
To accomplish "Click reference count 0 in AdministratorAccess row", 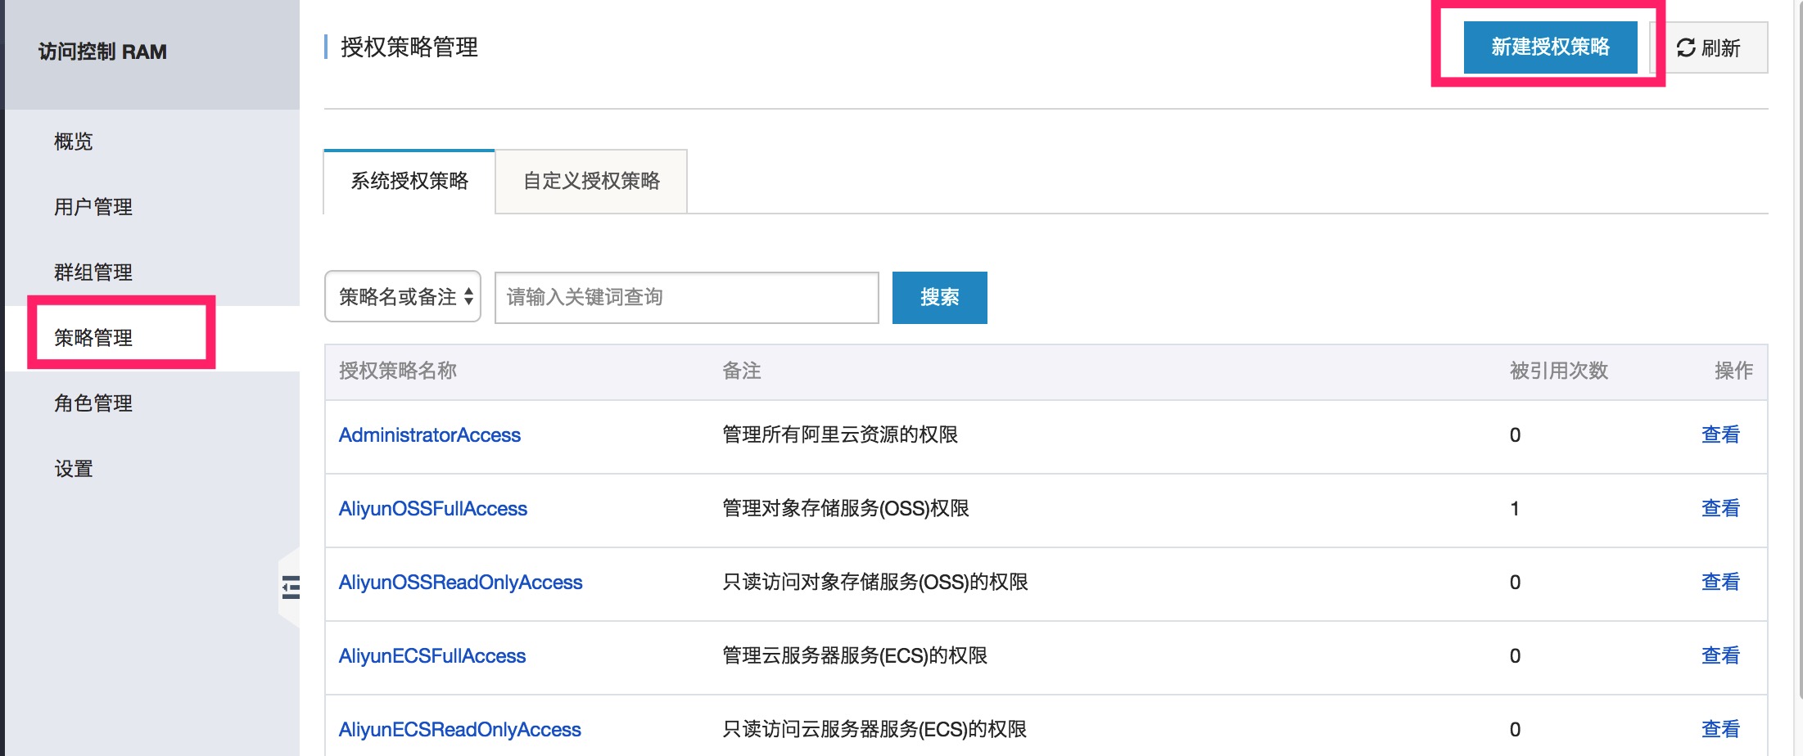I will coord(1515,435).
